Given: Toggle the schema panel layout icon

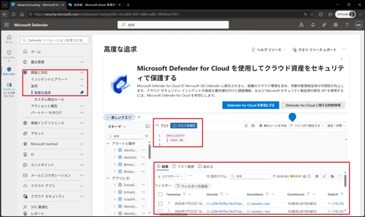Looking at the screenshot, I should tap(148, 126).
